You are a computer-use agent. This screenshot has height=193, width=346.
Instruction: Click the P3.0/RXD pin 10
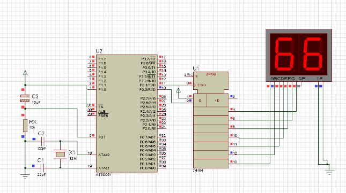[162, 88]
